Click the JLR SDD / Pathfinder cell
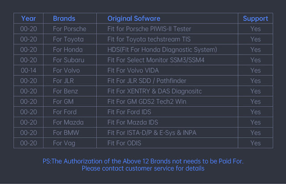This screenshot has width=286, height=184. click(147, 81)
